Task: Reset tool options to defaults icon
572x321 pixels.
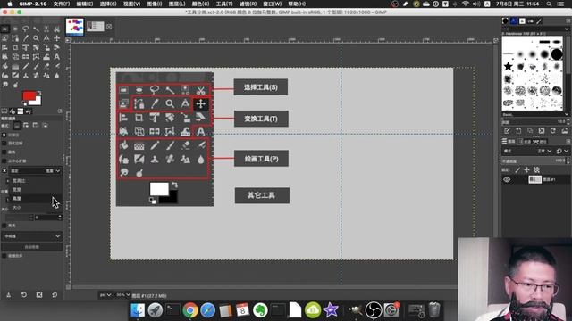Action: [55, 294]
